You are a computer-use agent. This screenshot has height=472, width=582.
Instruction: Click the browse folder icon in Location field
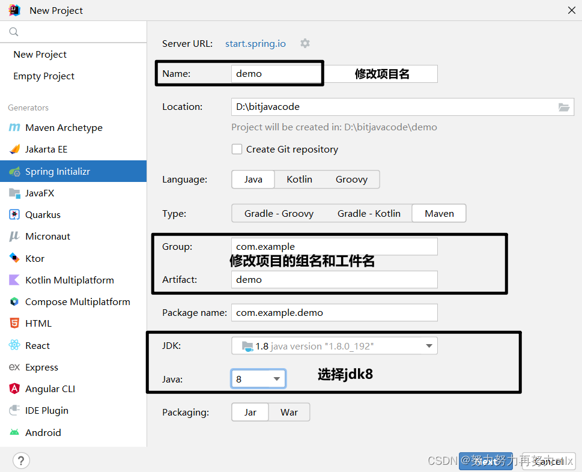click(x=564, y=107)
